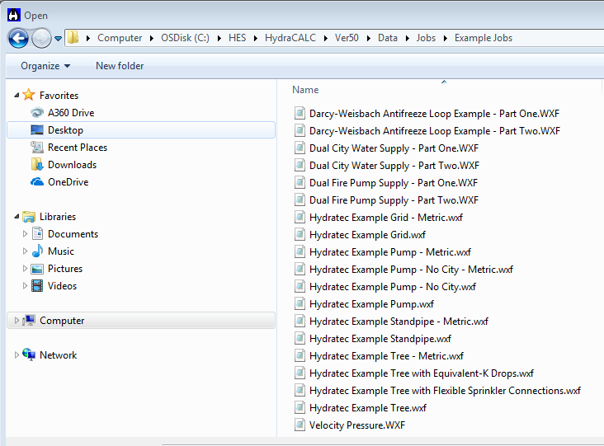The image size is (604, 446).
Task: Click the Desktop monitor icon
Action: (x=37, y=130)
